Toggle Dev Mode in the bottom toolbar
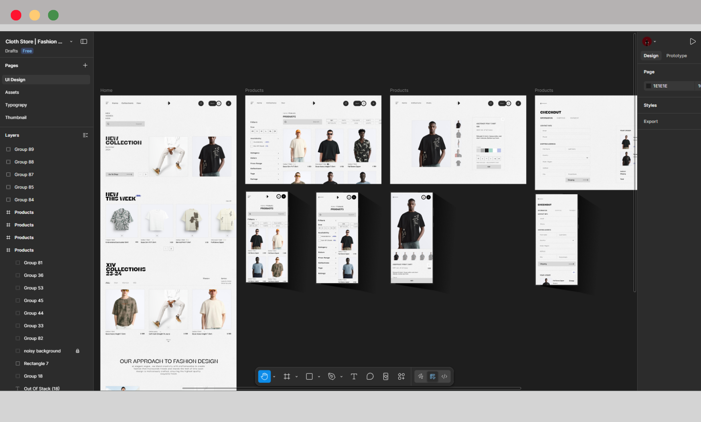The image size is (701, 422). pyautogui.click(x=433, y=376)
